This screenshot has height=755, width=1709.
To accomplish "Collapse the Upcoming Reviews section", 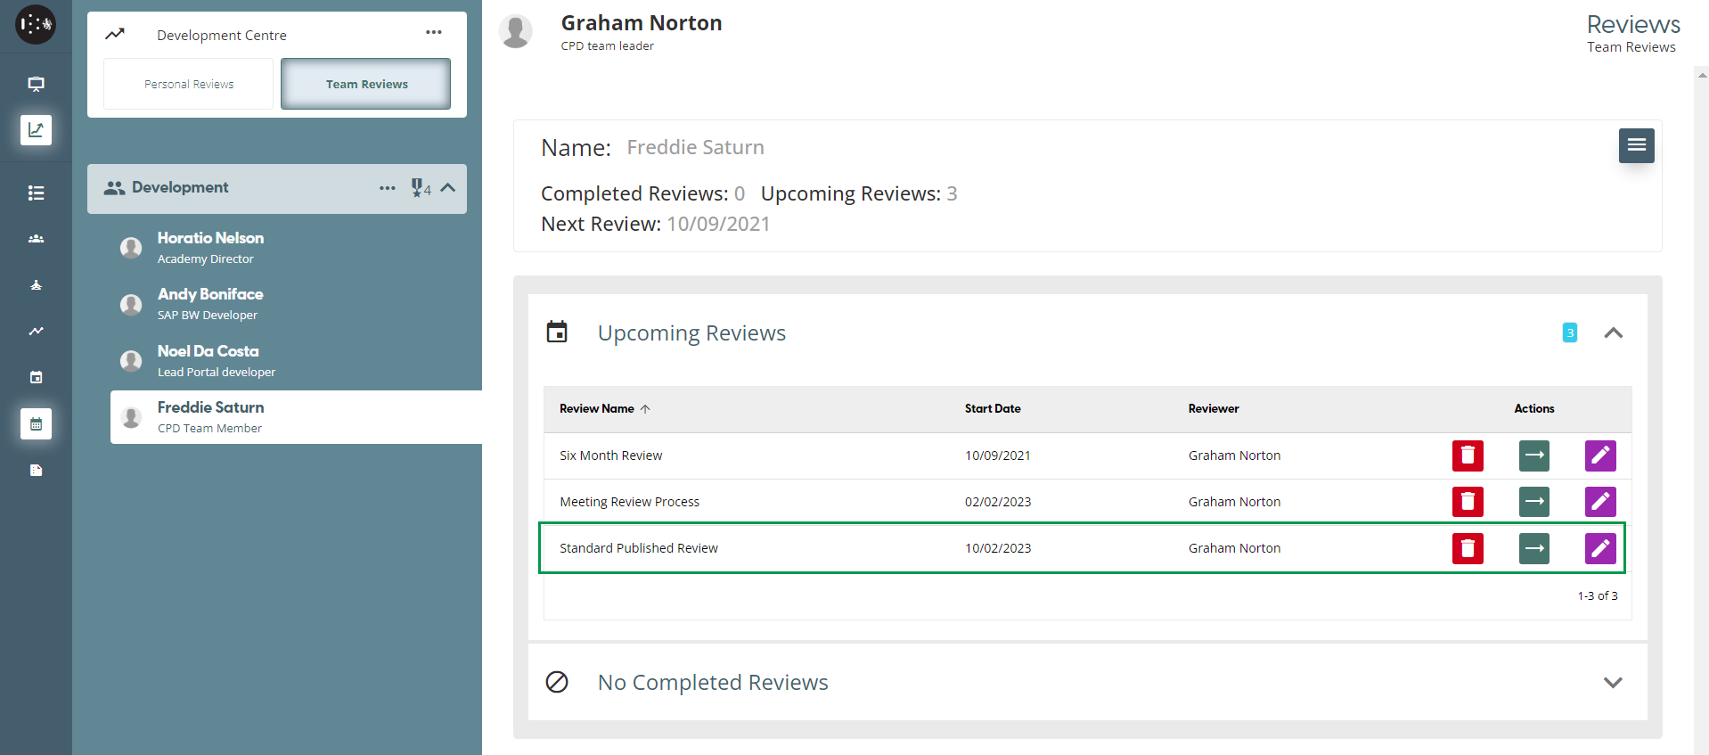I will pyautogui.click(x=1613, y=333).
